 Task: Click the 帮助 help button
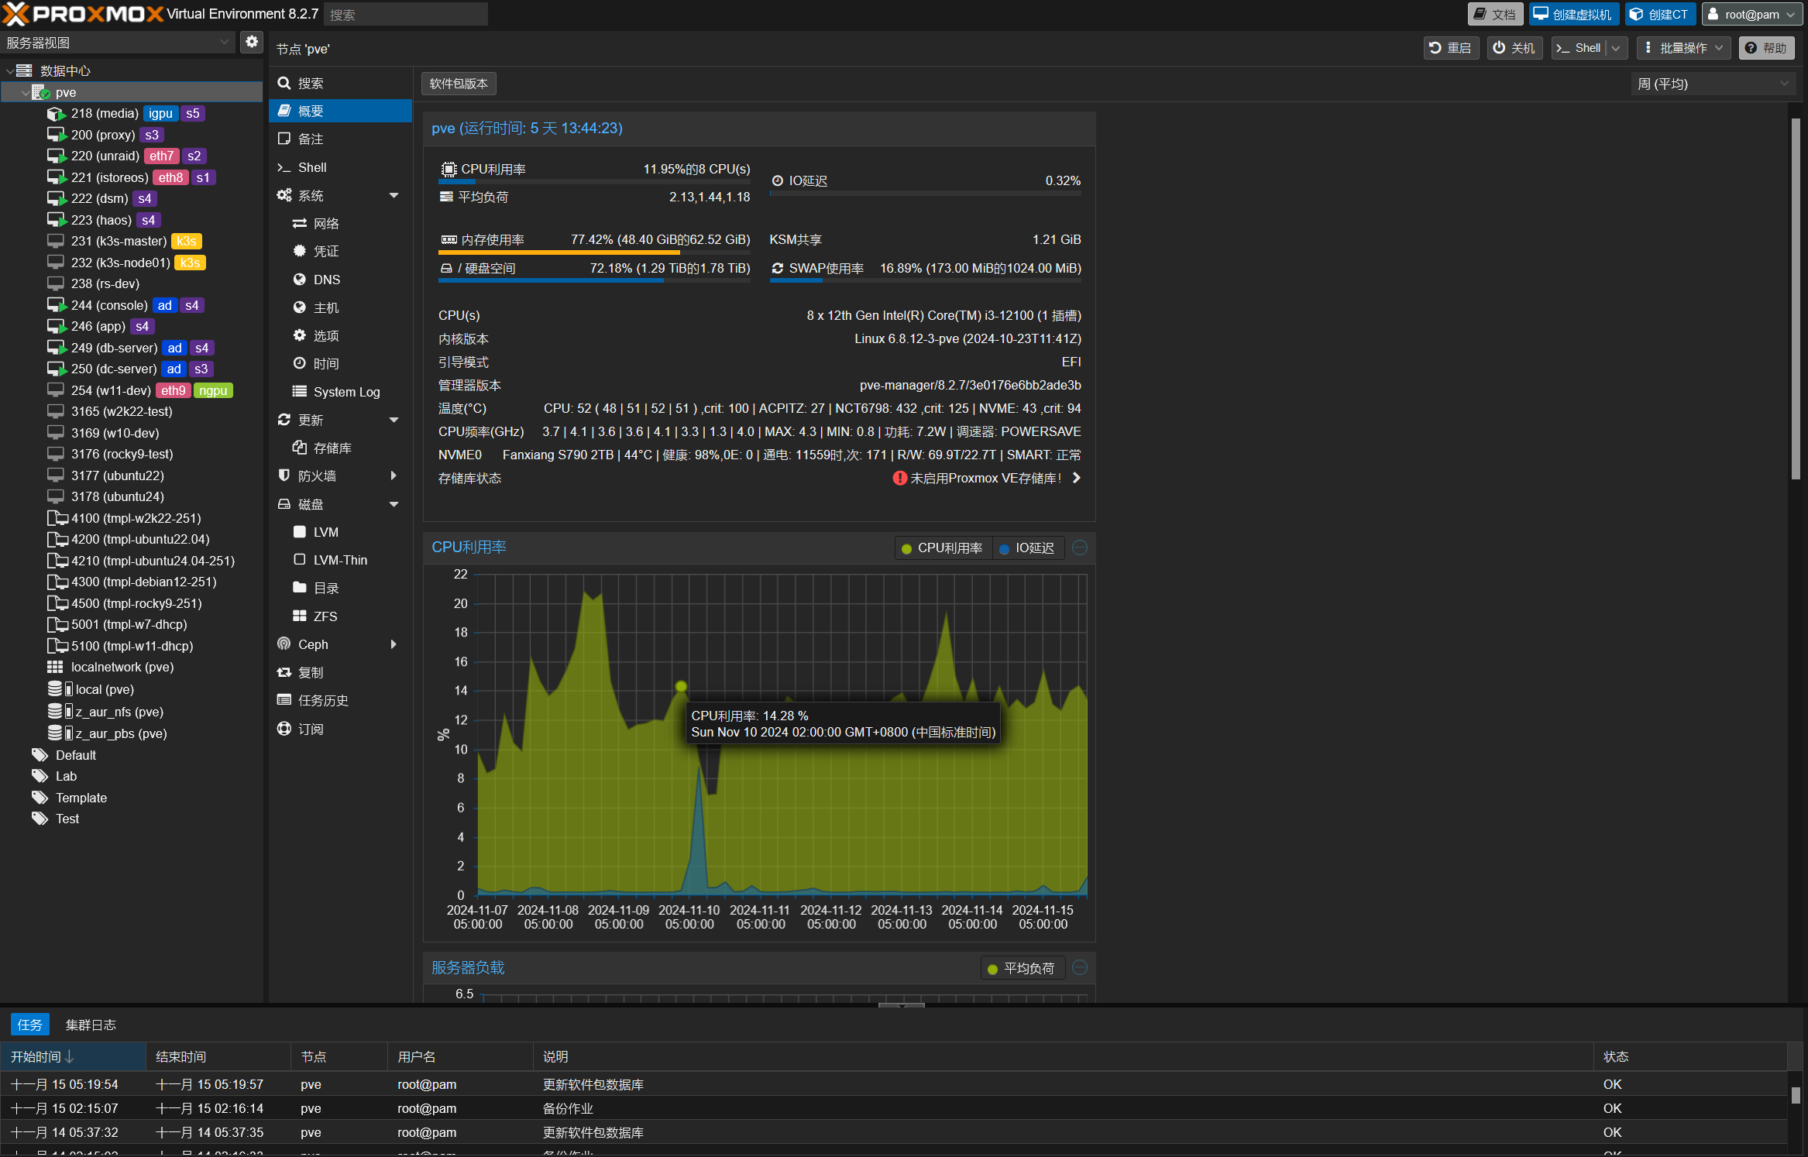(x=1766, y=48)
